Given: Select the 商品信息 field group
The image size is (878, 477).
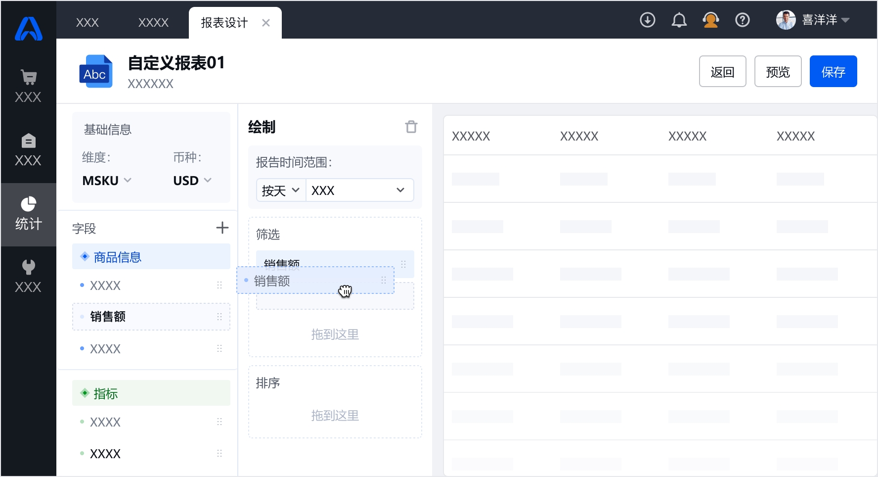Looking at the screenshot, I should 151,256.
